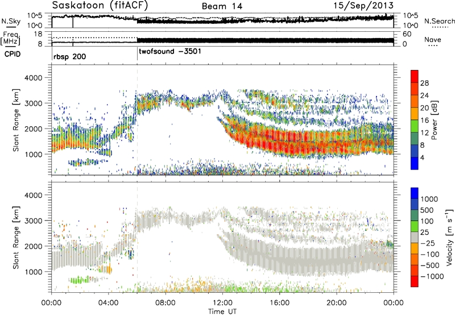Click the 'Slant Range [km]' label of velocity panel
Screen dimensions: 455x315
(16, 237)
